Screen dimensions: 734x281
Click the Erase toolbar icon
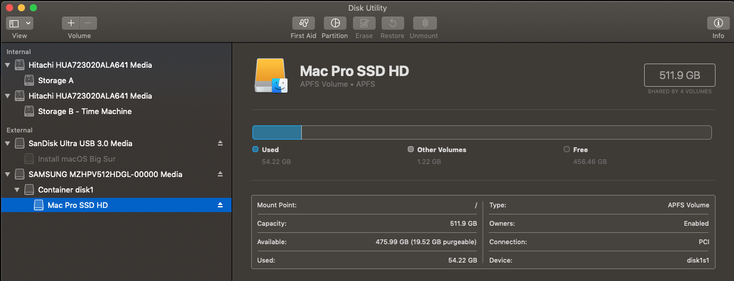pos(364,23)
